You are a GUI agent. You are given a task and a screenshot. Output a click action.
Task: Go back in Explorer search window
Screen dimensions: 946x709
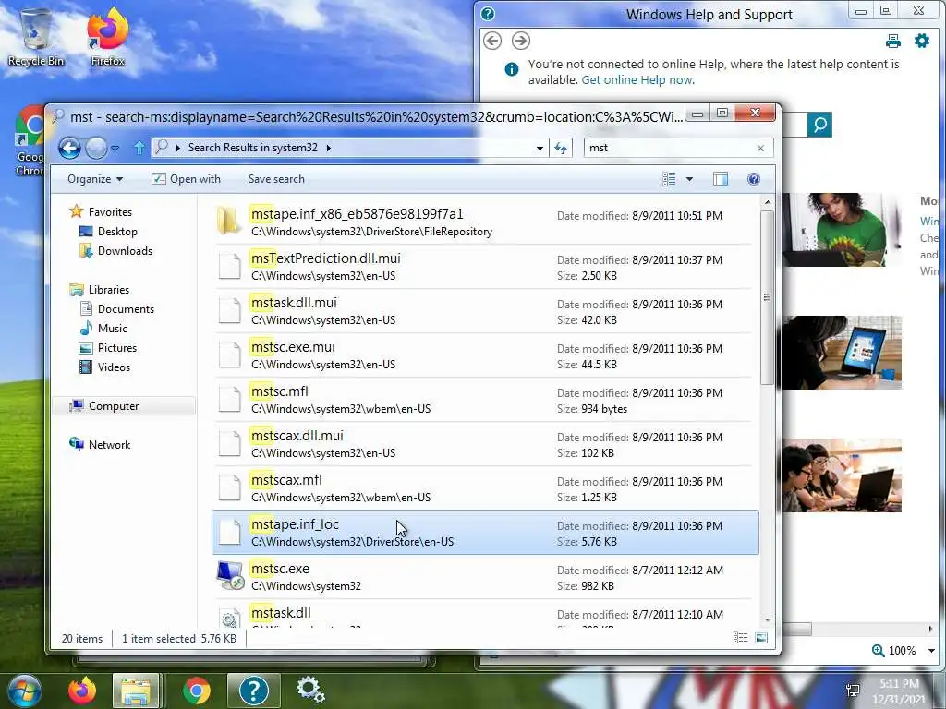coord(69,148)
